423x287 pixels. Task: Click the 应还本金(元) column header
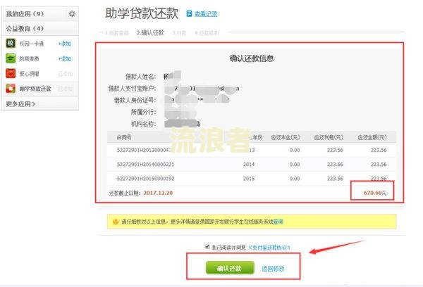tap(285, 137)
